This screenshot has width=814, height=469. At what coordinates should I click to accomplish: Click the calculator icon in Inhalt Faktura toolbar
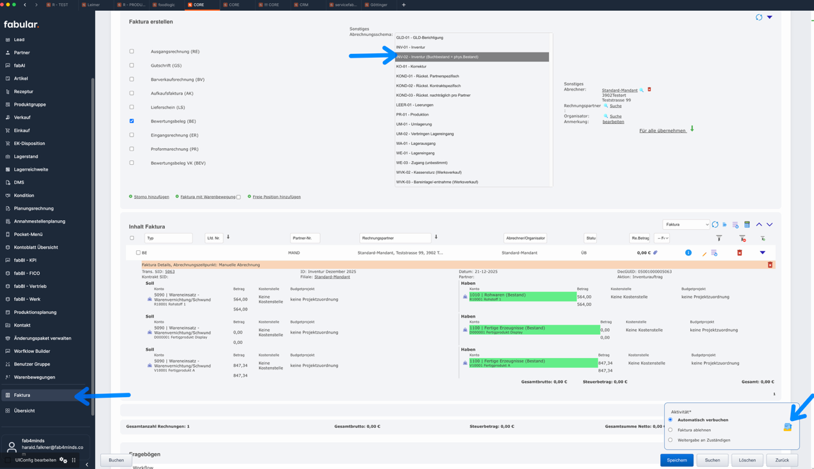pos(747,225)
